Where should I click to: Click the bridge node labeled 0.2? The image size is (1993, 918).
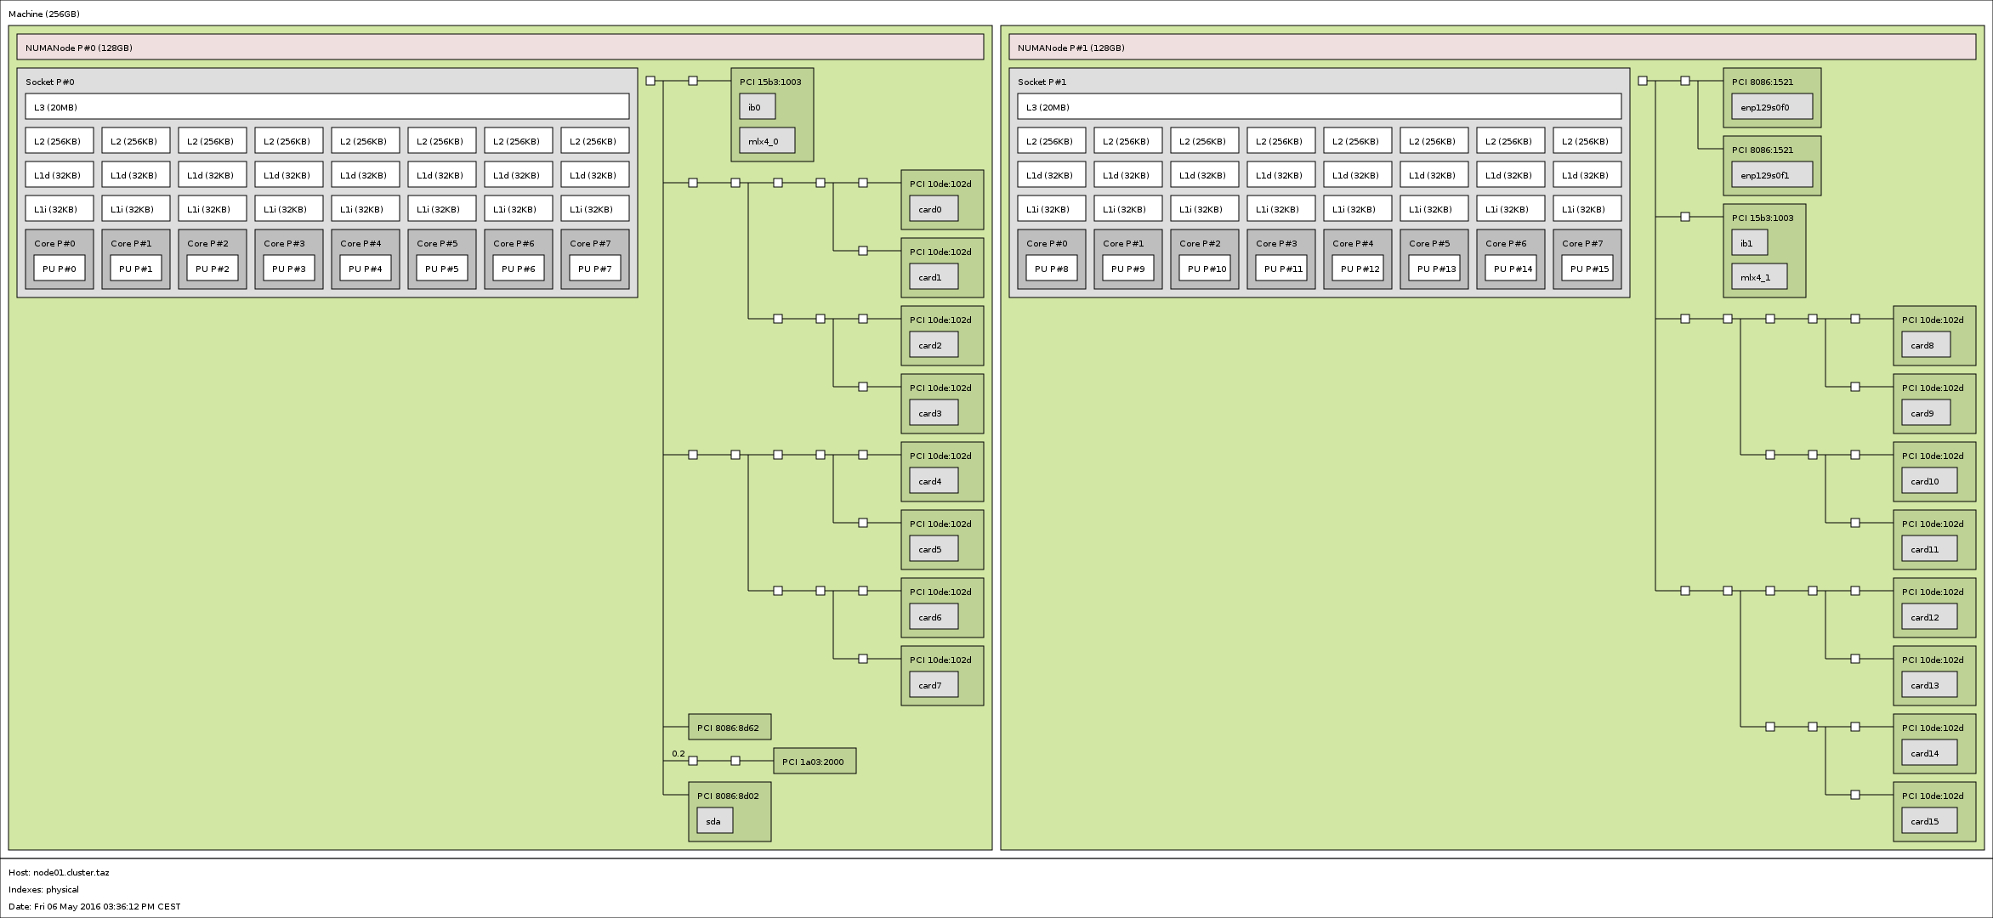(x=693, y=761)
